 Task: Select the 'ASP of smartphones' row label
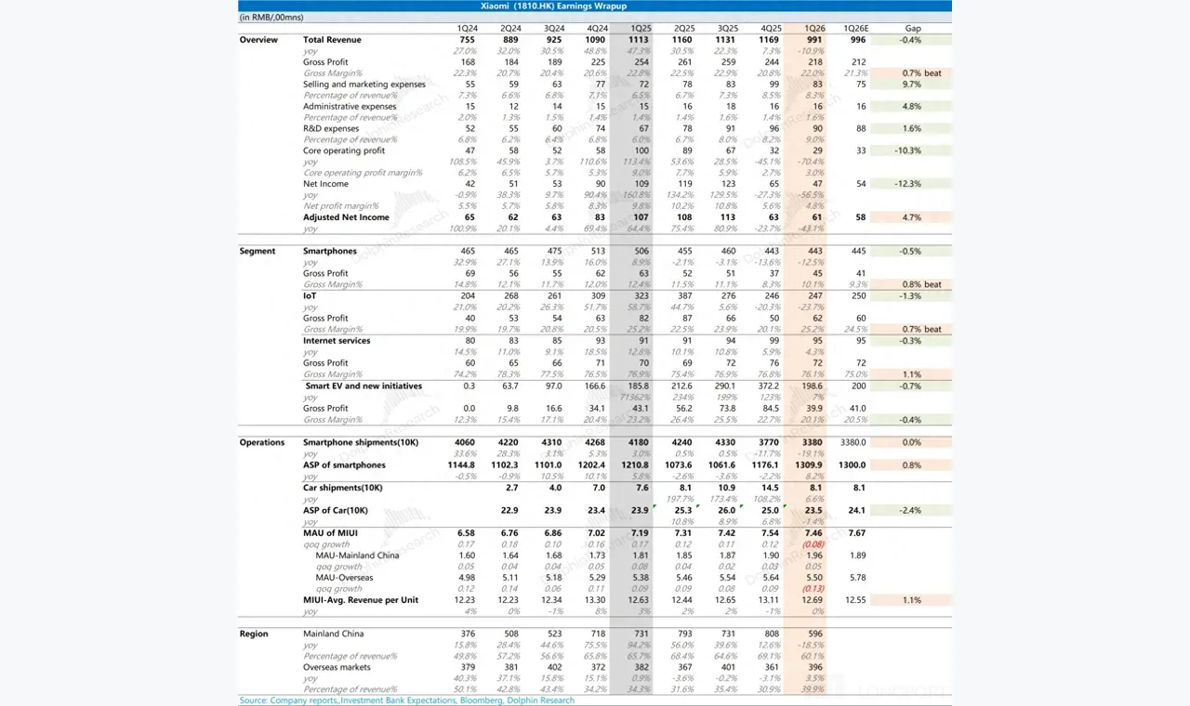click(x=344, y=464)
